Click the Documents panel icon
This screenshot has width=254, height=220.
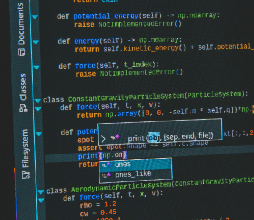point(20,52)
